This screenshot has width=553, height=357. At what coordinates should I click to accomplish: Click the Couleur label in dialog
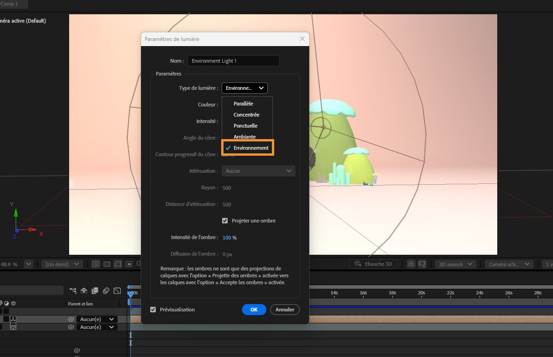[208, 105]
